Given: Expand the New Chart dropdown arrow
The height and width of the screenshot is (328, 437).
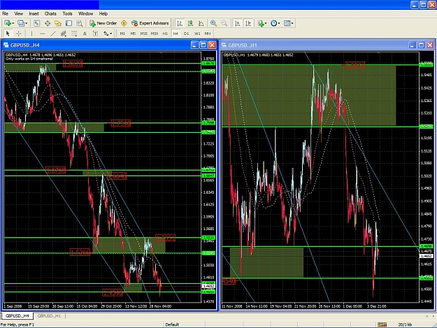Looking at the screenshot, I should (13, 23).
